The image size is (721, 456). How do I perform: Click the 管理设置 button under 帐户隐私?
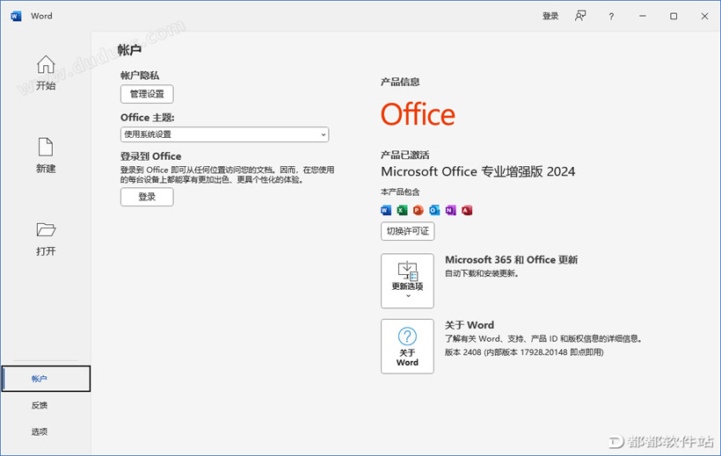147,94
